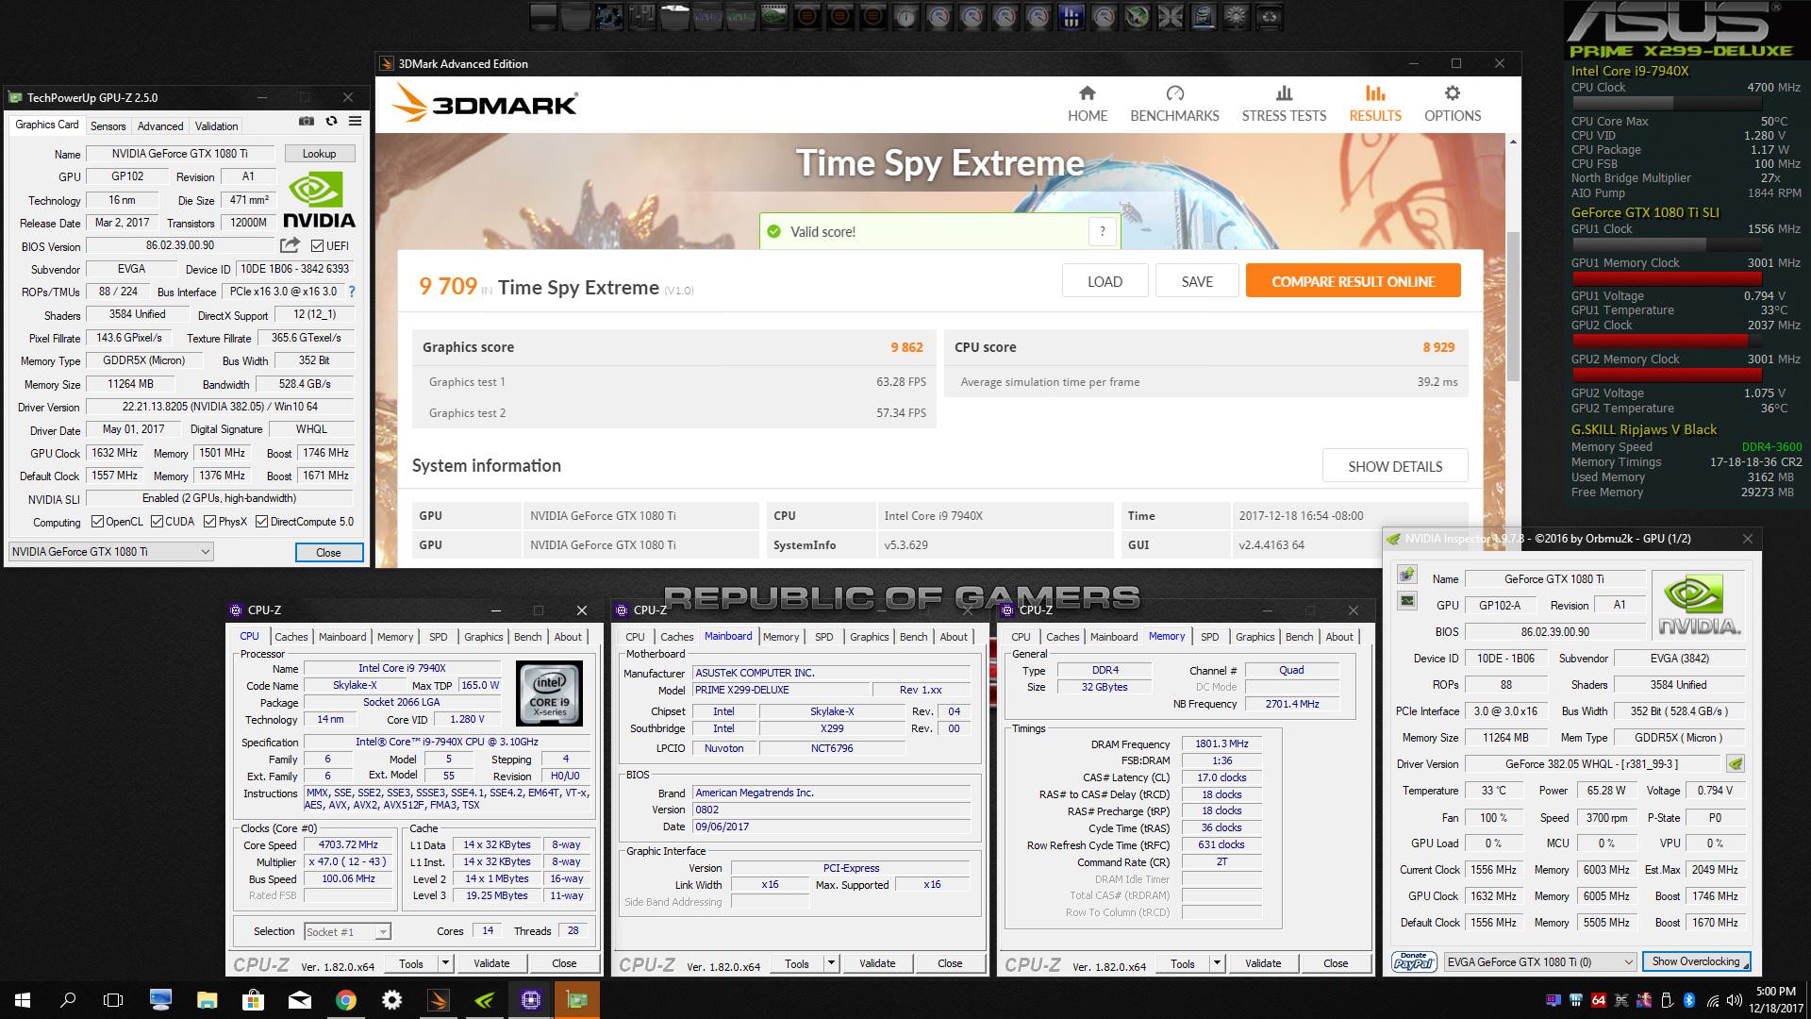Click the taskbar clock showing 5:00 PM
This screenshot has width=1811, height=1019.
(1776, 1000)
